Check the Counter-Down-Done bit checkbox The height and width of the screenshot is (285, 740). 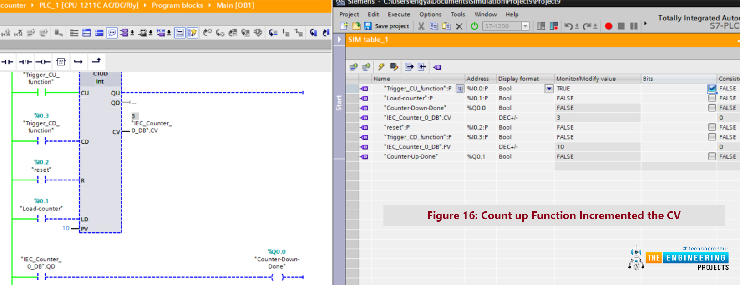(x=712, y=108)
